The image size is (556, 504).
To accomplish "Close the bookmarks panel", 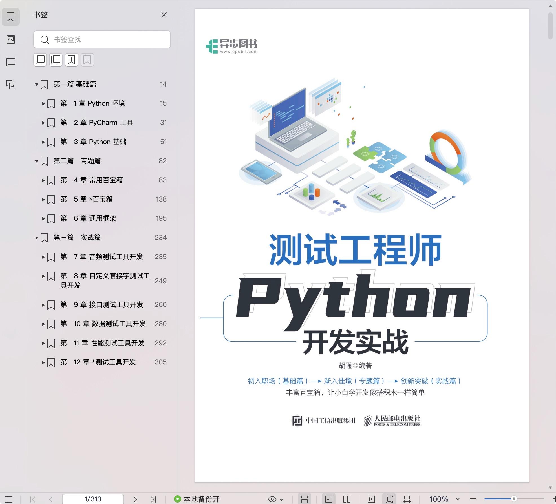I will coord(164,15).
